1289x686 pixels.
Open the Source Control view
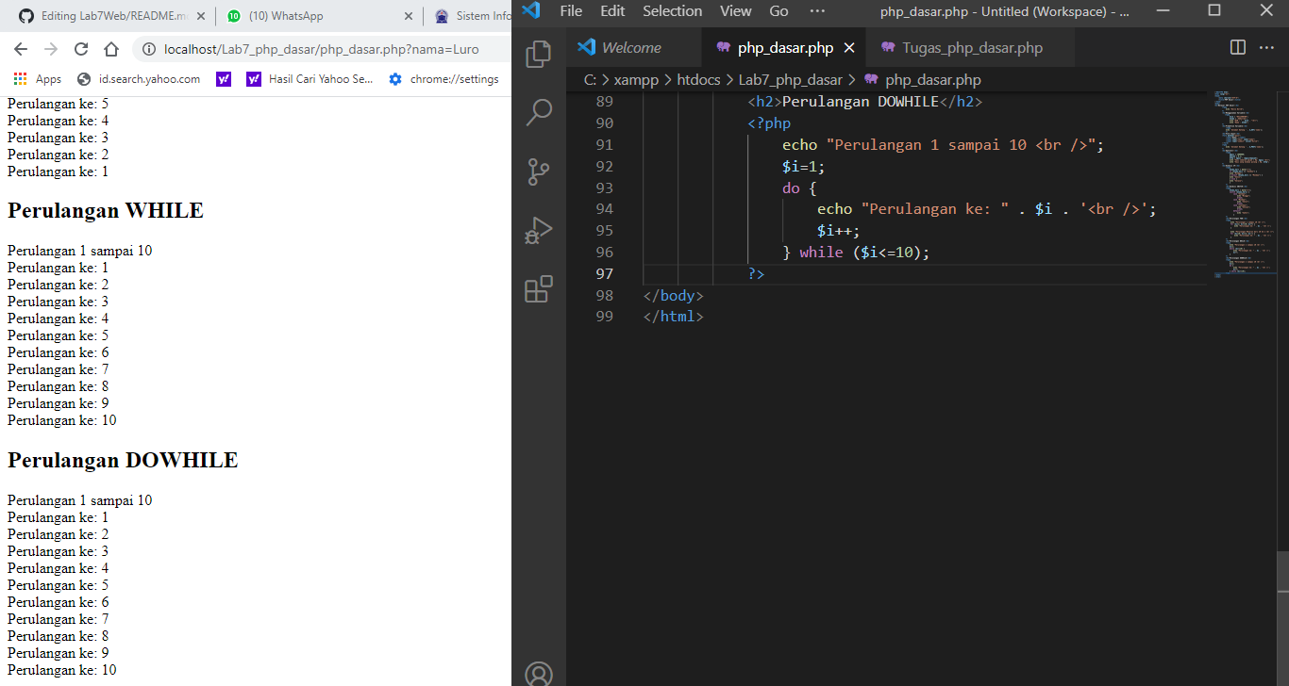(x=539, y=171)
